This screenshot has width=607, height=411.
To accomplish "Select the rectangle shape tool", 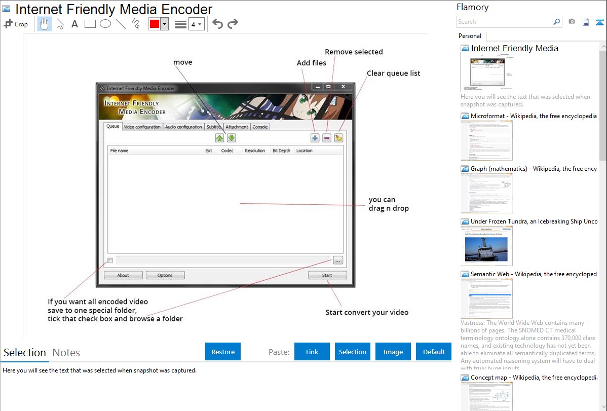I will 90,24.
